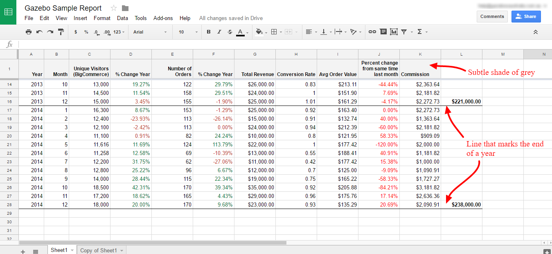
Task: Open the Sheet1 tab dropdown arrow
Action: pyautogui.click(x=72, y=250)
